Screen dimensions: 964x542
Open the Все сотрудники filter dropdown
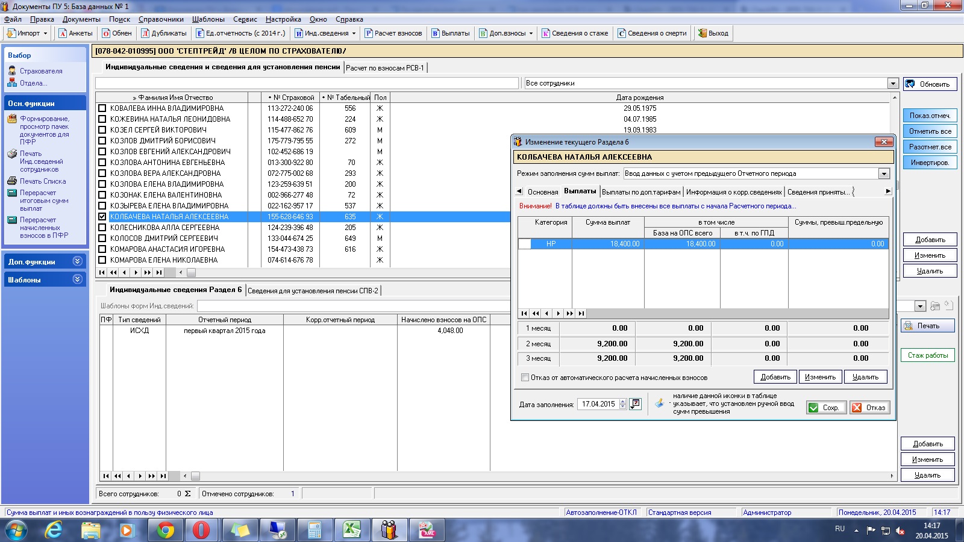tap(893, 83)
